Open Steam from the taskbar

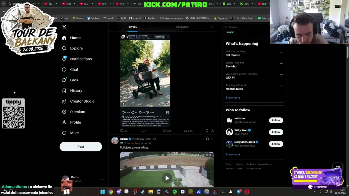pyautogui.click(x=143, y=192)
